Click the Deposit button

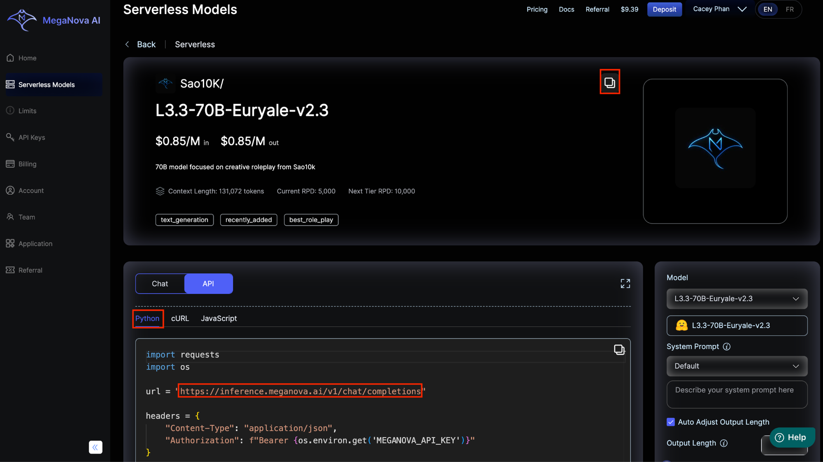664,9
